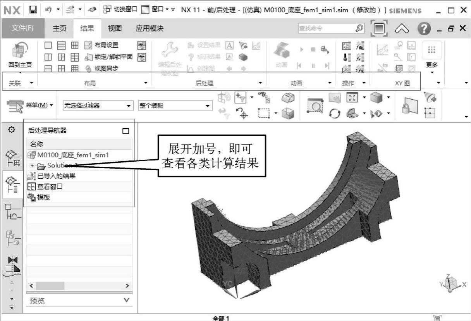
Task: Switch to the 应用模块 application tab
Action: coord(150,28)
